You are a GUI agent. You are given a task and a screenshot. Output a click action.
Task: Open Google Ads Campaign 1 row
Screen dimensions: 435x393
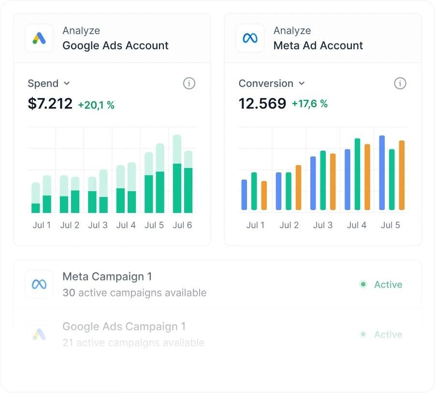pyautogui.click(x=217, y=334)
